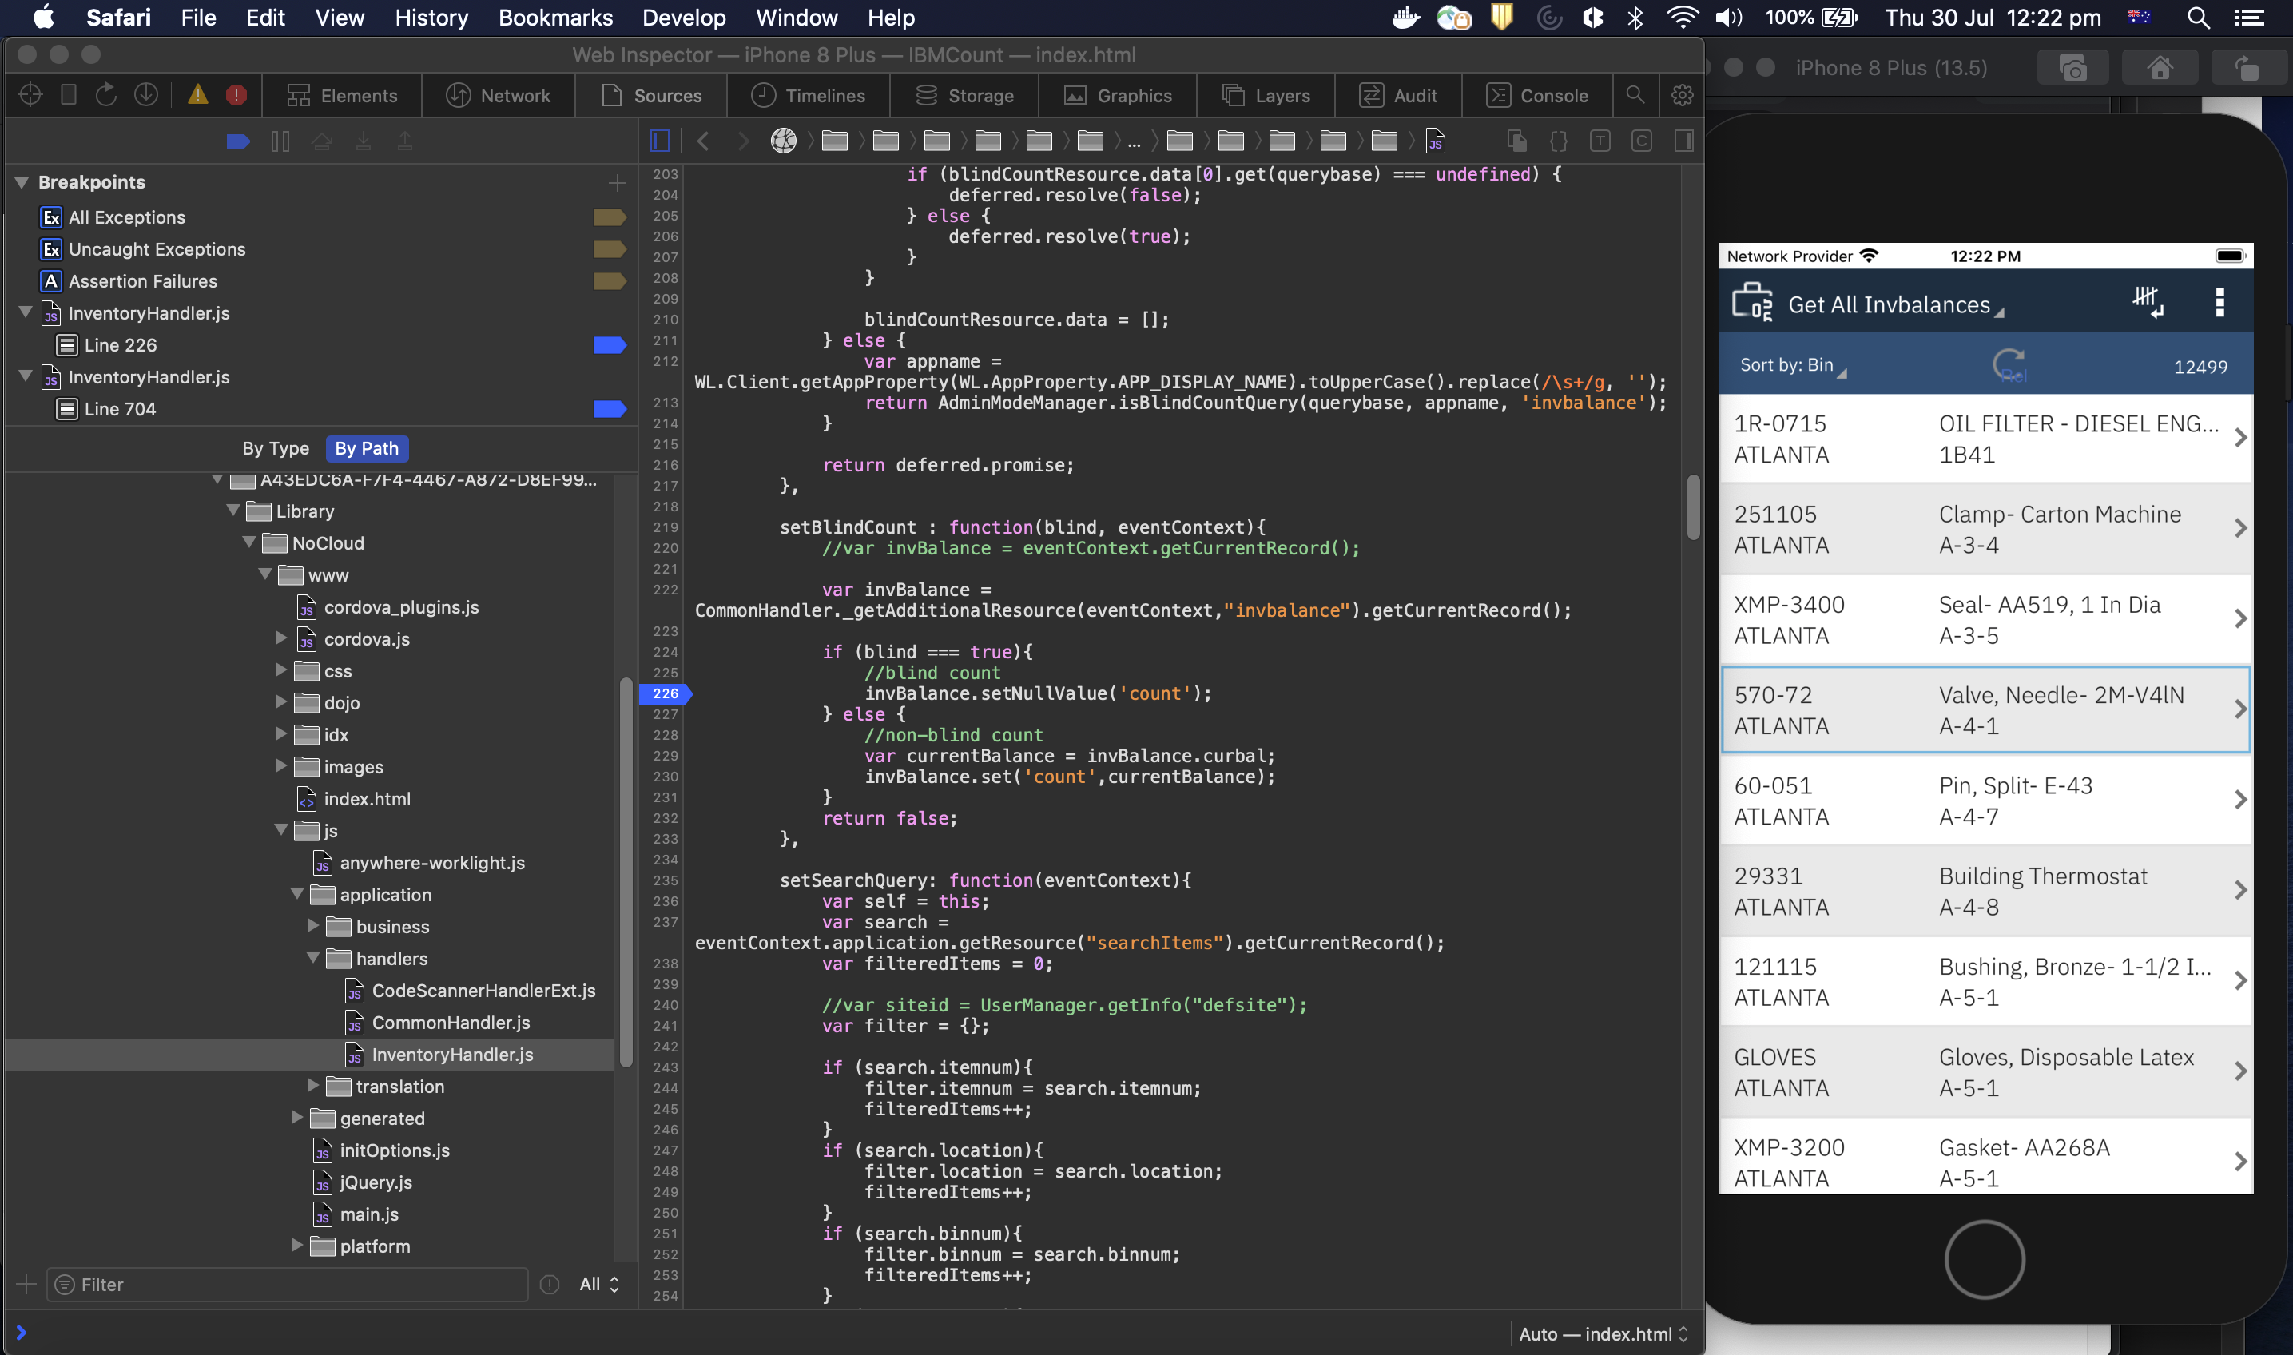Click the By Type button
2293x1355 pixels.
[x=275, y=448]
